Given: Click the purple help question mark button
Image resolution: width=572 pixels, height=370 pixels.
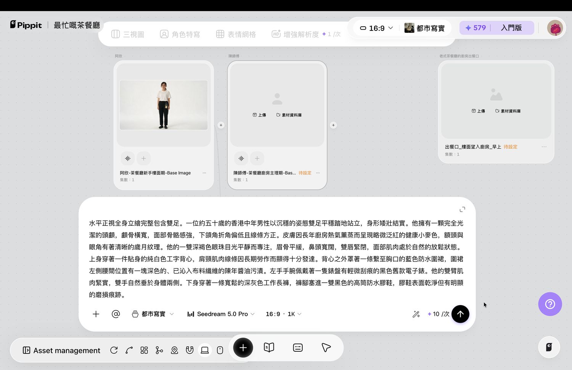Looking at the screenshot, I should coord(550,304).
